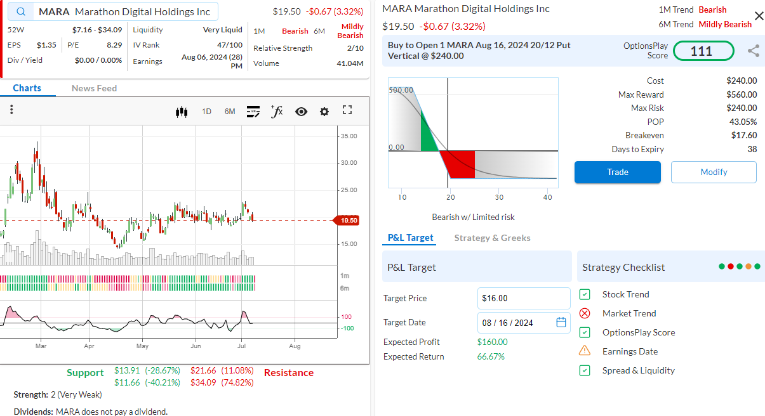Image resolution: width=765 pixels, height=416 pixels.
Task: Click the P/E value 8.29
Action: pyautogui.click(x=114, y=45)
